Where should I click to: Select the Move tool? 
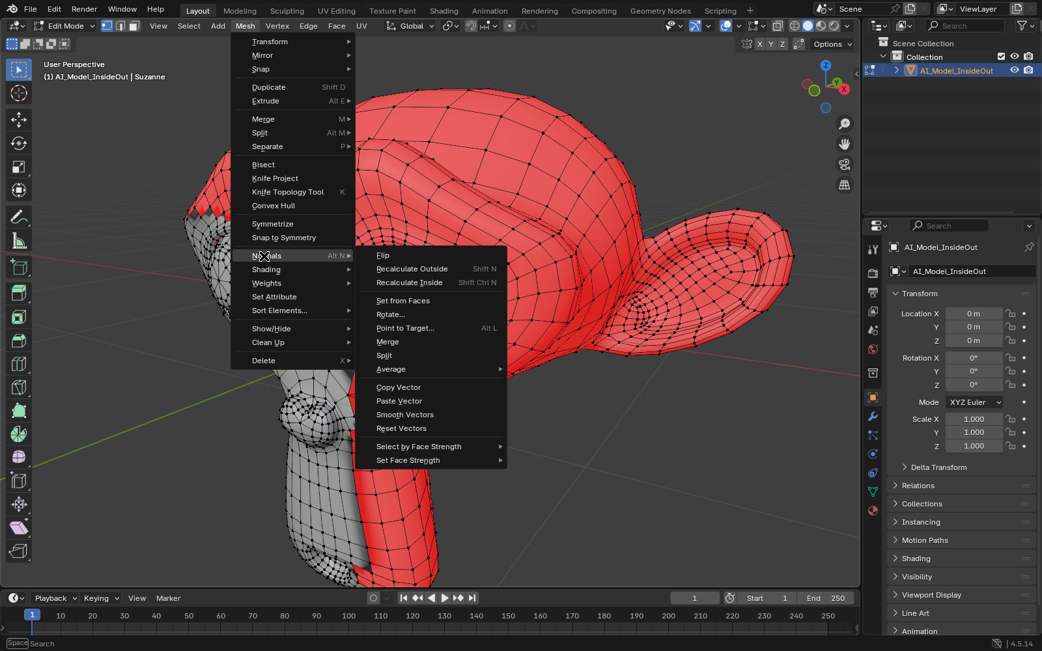tap(18, 120)
